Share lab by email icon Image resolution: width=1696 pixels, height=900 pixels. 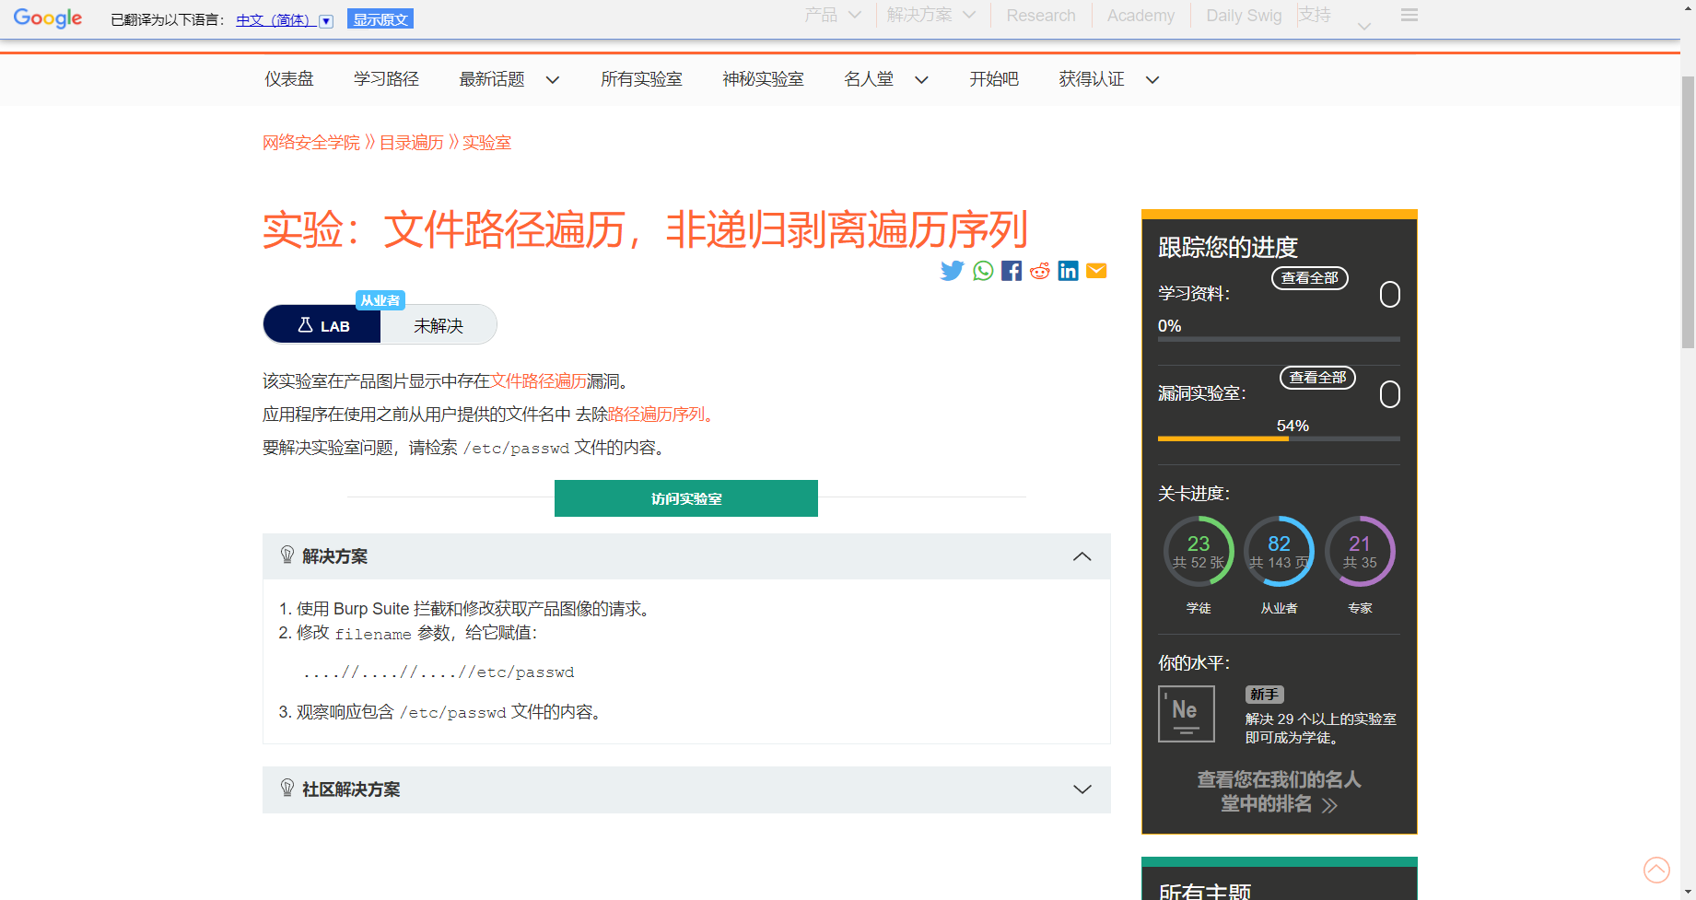coord(1096,271)
